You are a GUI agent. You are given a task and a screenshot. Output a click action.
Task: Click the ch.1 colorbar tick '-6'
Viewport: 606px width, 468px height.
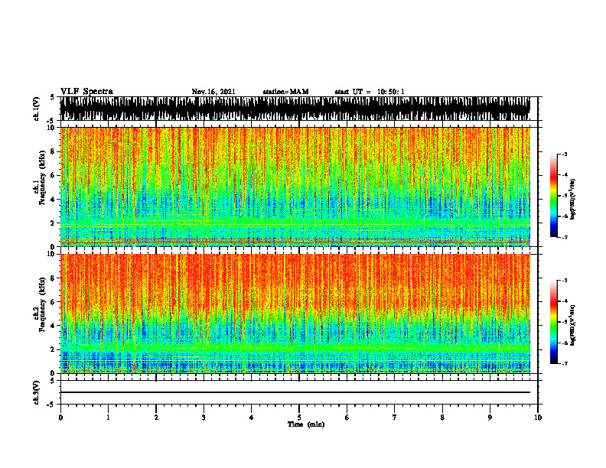click(565, 216)
